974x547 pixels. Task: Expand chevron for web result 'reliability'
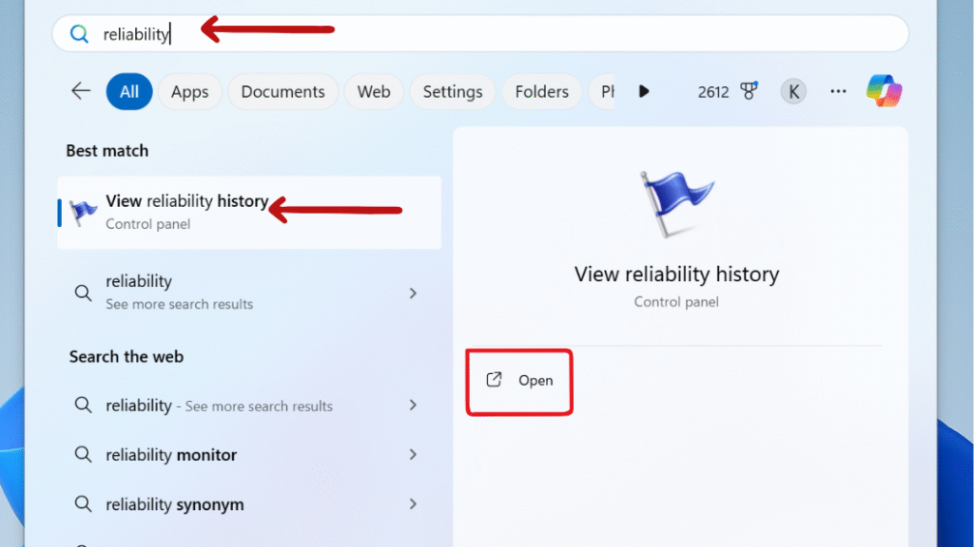click(413, 405)
